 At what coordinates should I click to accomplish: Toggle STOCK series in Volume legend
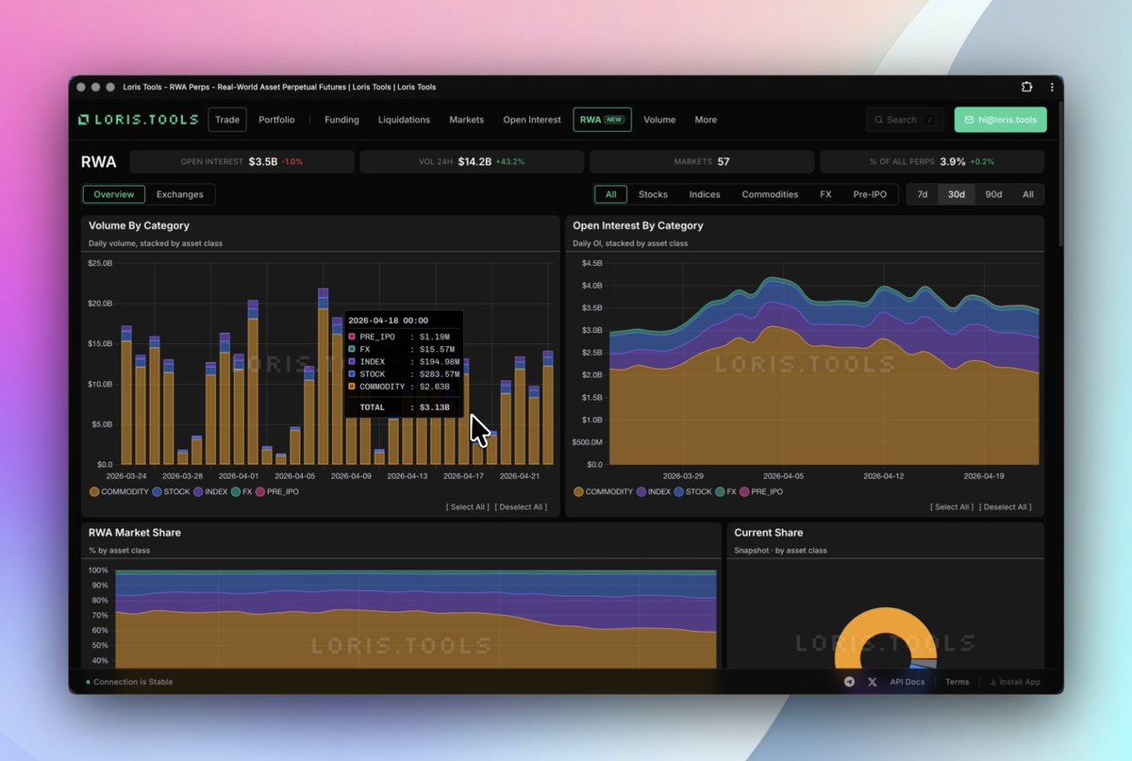[172, 492]
